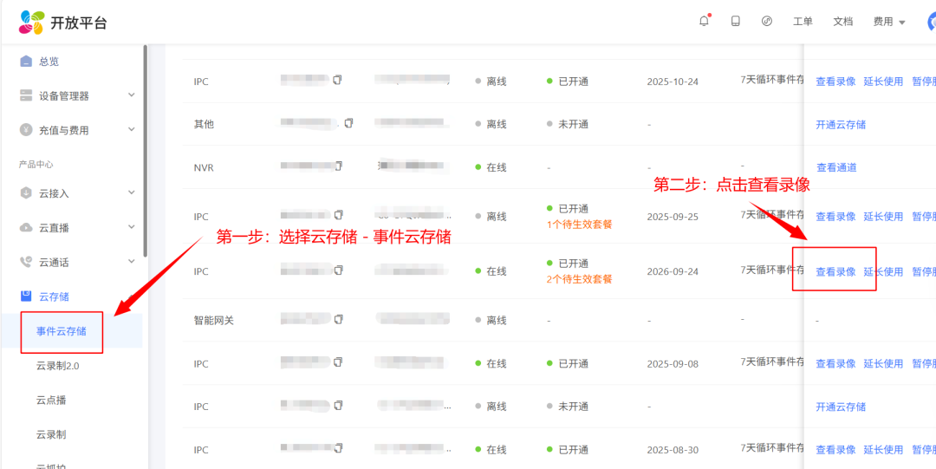This screenshot has width=936, height=469.
Task: Click the orange 2个待生效套餐 text
Action: (x=579, y=279)
